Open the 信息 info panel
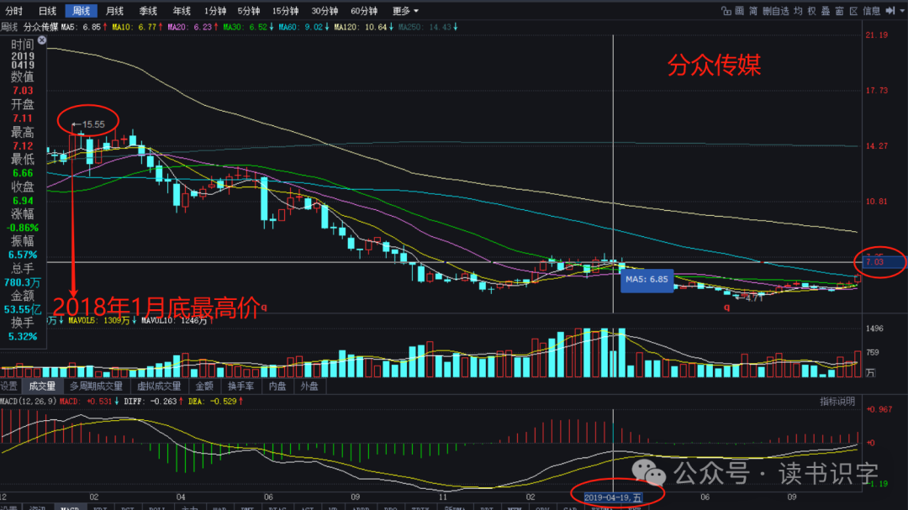The image size is (908, 510). pos(872,11)
